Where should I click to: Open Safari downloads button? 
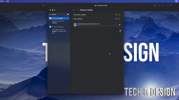pyautogui.click(x=159, y=6)
